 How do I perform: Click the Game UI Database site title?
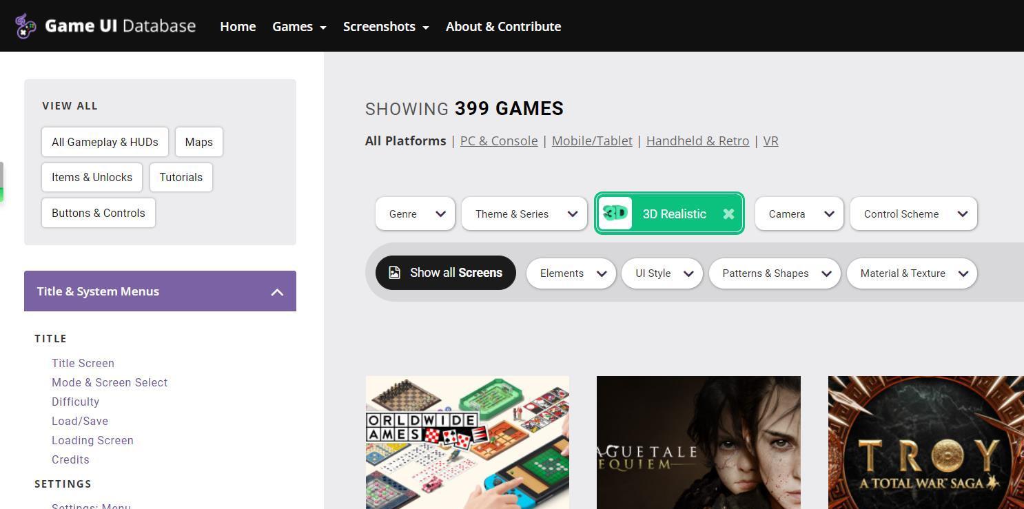tap(120, 26)
